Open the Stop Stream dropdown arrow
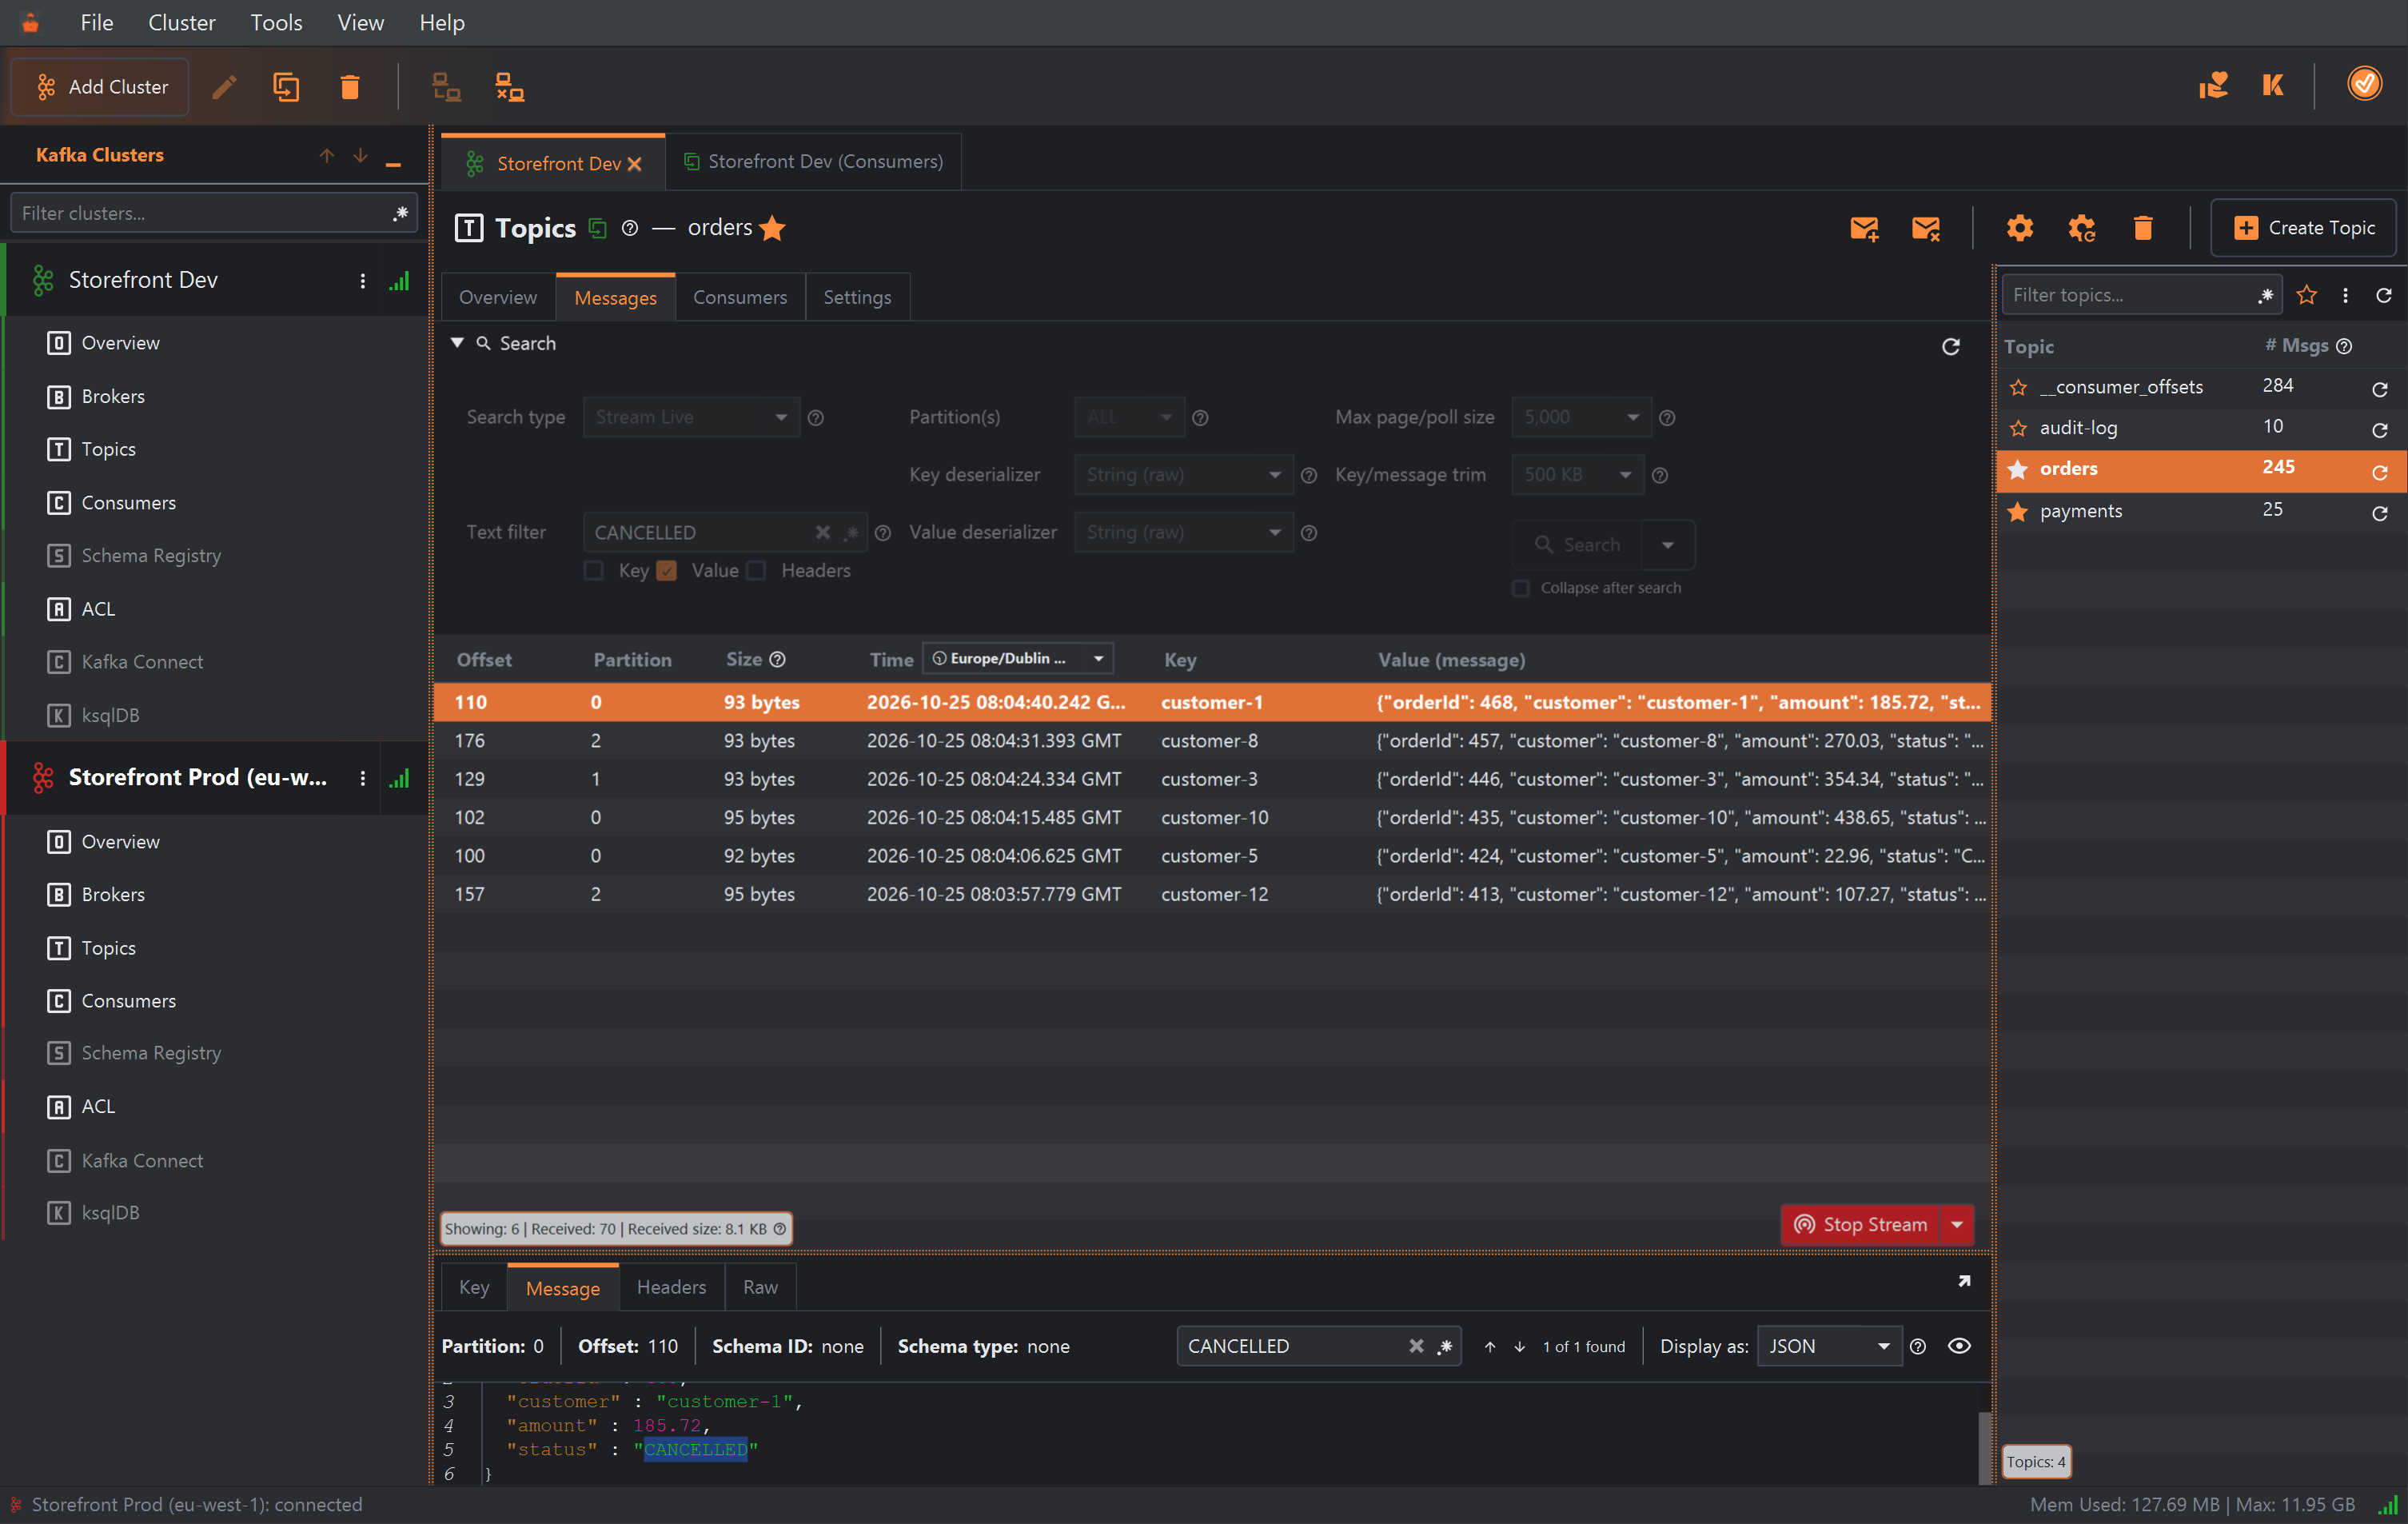 (x=1957, y=1225)
